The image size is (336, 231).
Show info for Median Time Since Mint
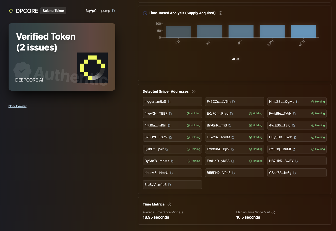tap(273, 213)
